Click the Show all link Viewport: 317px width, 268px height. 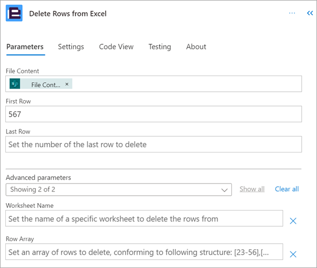pyautogui.click(x=252, y=189)
